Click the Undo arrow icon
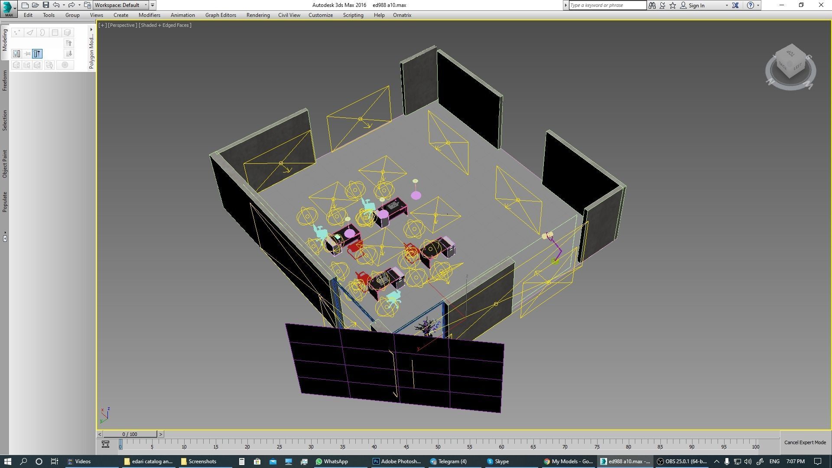Image resolution: width=832 pixels, height=468 pixels. coord(56,5)
